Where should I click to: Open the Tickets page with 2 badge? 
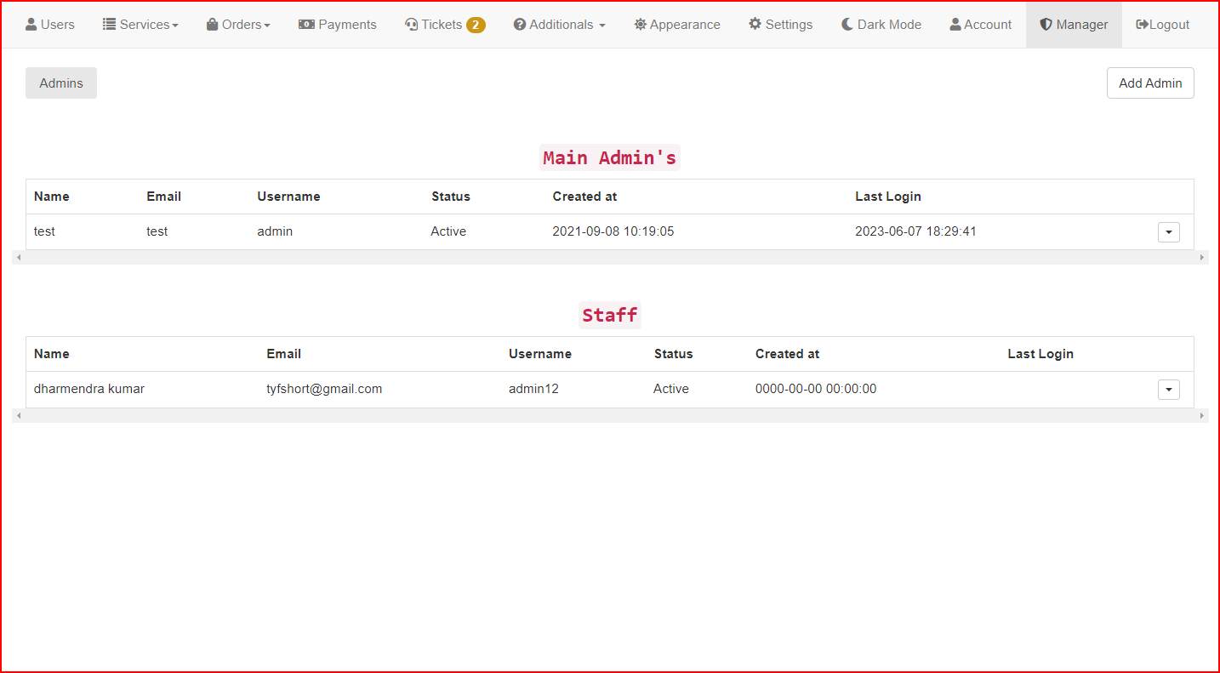pyautogui.click(x=444, y=25)
